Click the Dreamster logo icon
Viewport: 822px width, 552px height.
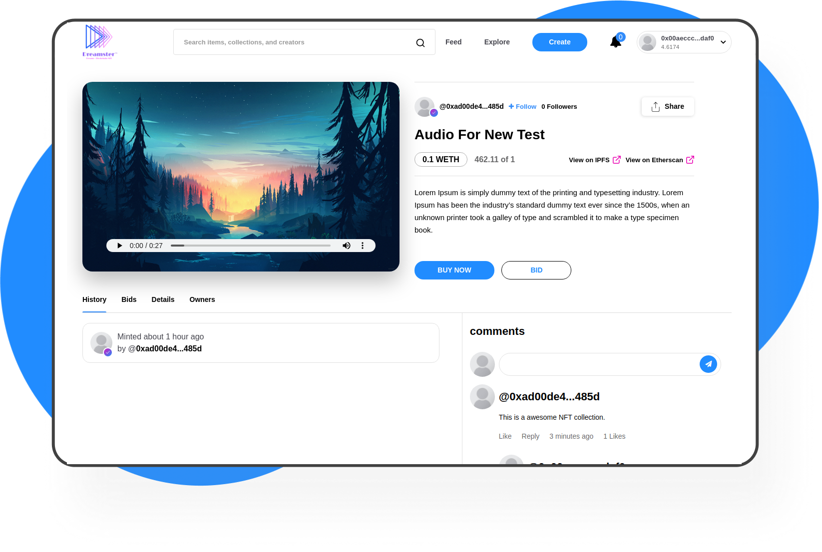[99, 41]
